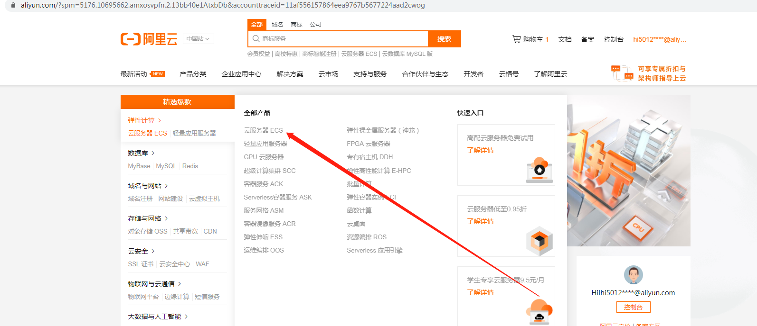Open GPU 云服务器 link

[x=264, y=157]
